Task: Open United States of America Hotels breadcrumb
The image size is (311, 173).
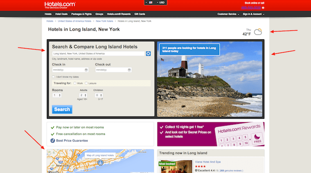Action: (74, 21)
